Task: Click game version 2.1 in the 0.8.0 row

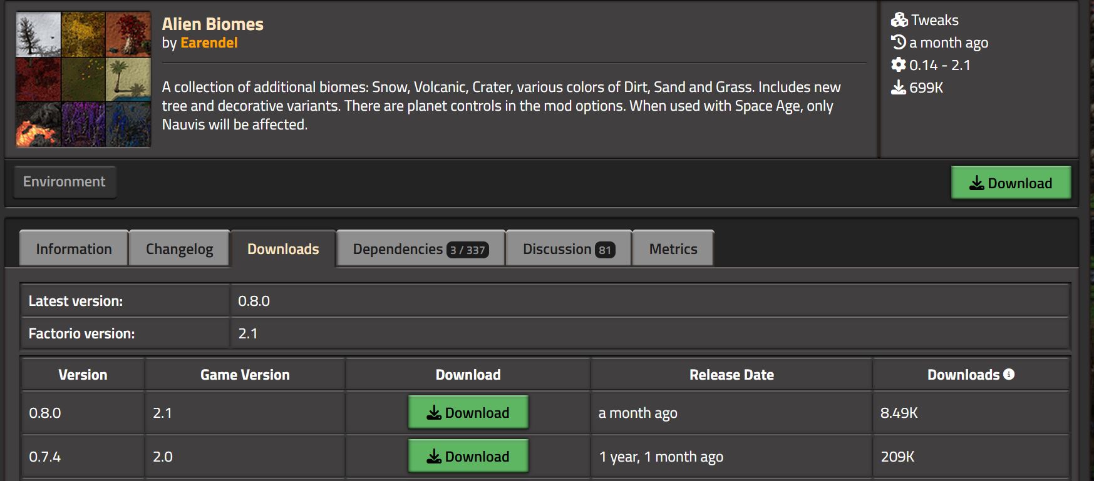Action: coord(162,413)
